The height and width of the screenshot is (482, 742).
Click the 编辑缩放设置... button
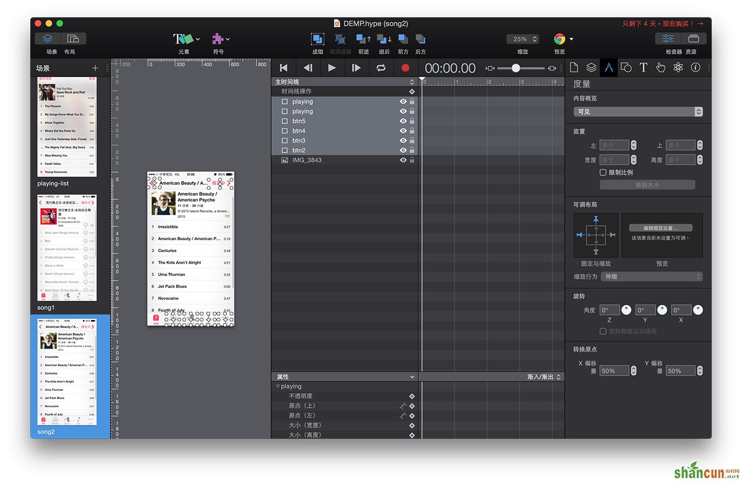[x=660, y=228]
